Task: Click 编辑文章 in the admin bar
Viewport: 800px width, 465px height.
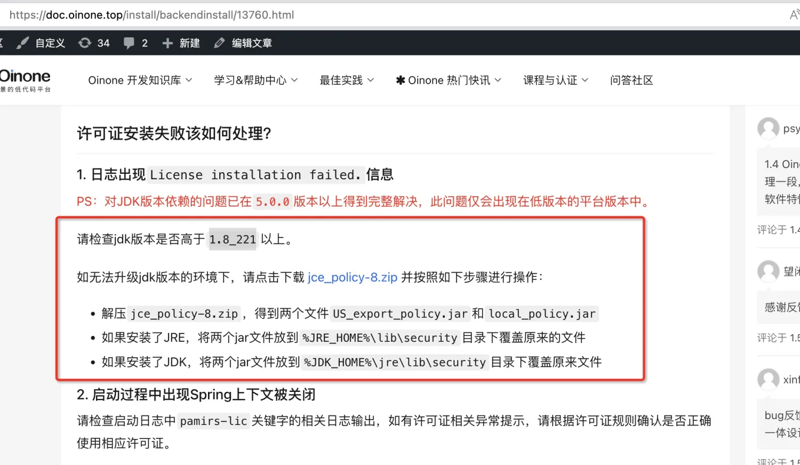Action: click(x=252, y=43)
